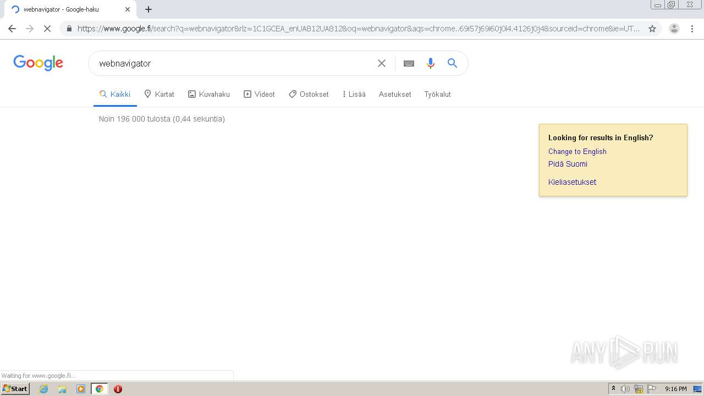Launch Internet Explorer from taskbar
Screen dimensions: 704x396
pyautogui.click(x=43, y=389)
